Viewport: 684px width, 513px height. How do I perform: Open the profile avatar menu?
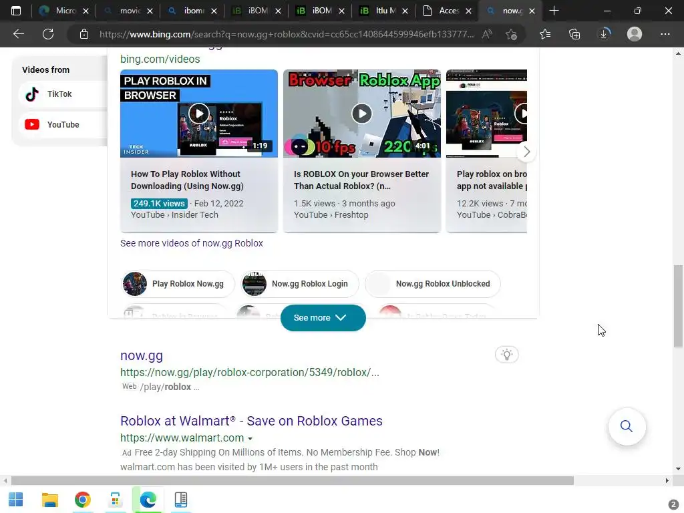[635, 34]
